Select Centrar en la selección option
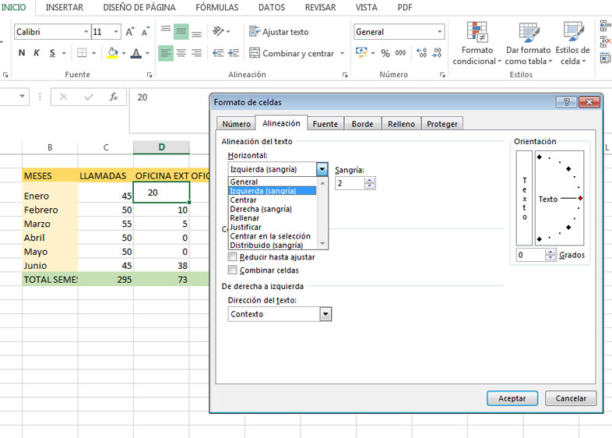Image resolution: width=612 pixels, height=438 pixels. tap(273, 236)
